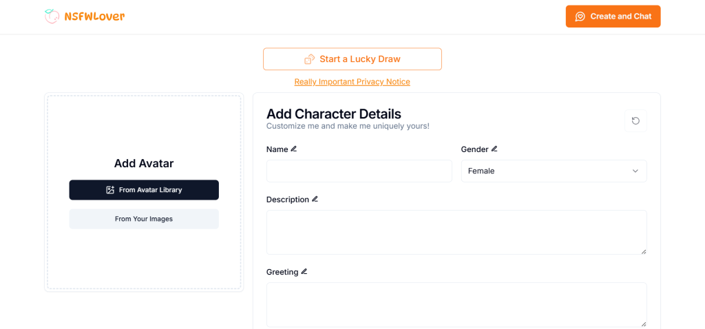
Task: Click inside the Description text area
Action: (x=456, y=232)
